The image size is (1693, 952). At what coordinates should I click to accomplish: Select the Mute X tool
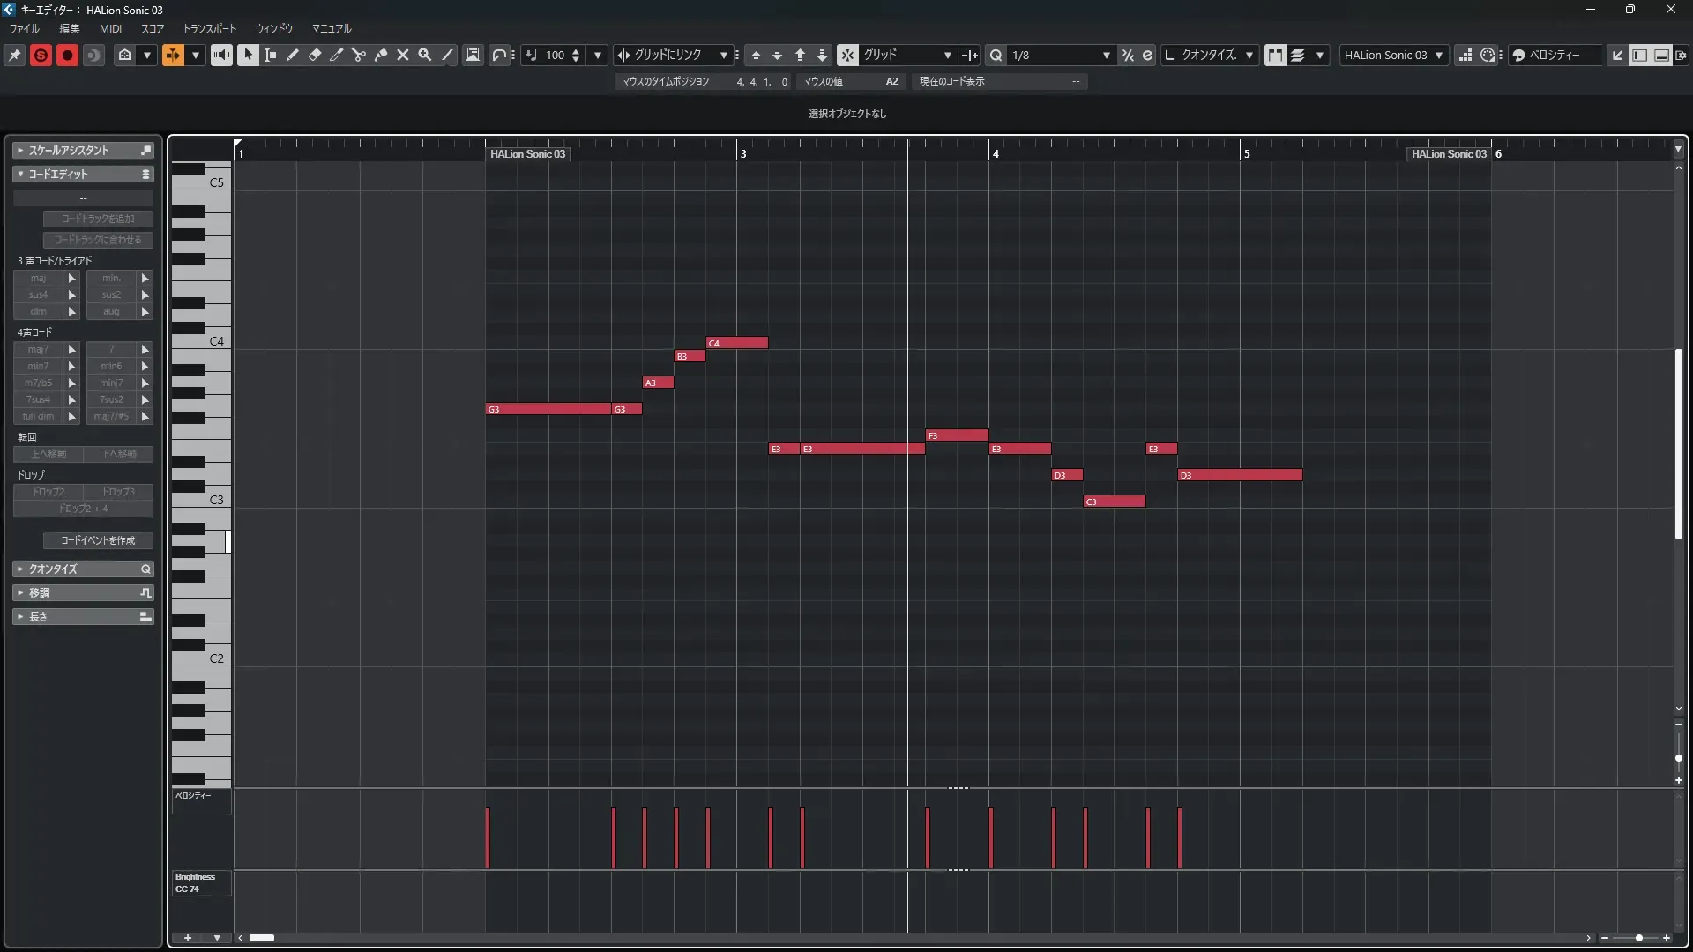pos(403,55)
